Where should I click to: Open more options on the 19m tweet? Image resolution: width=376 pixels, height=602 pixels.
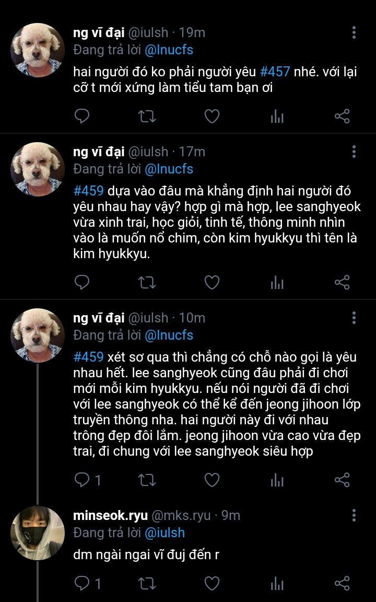click(354, 32)
